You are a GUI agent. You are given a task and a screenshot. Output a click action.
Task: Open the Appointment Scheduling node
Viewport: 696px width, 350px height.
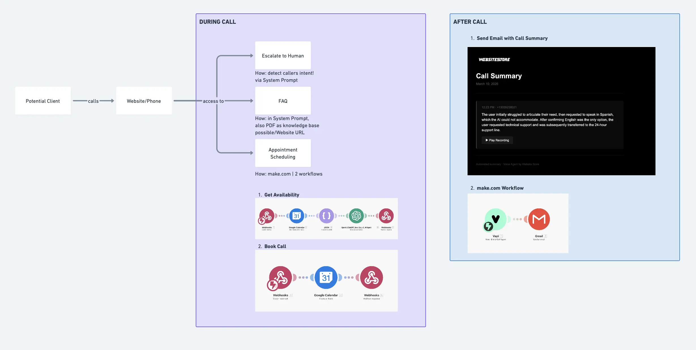(283, 153)
